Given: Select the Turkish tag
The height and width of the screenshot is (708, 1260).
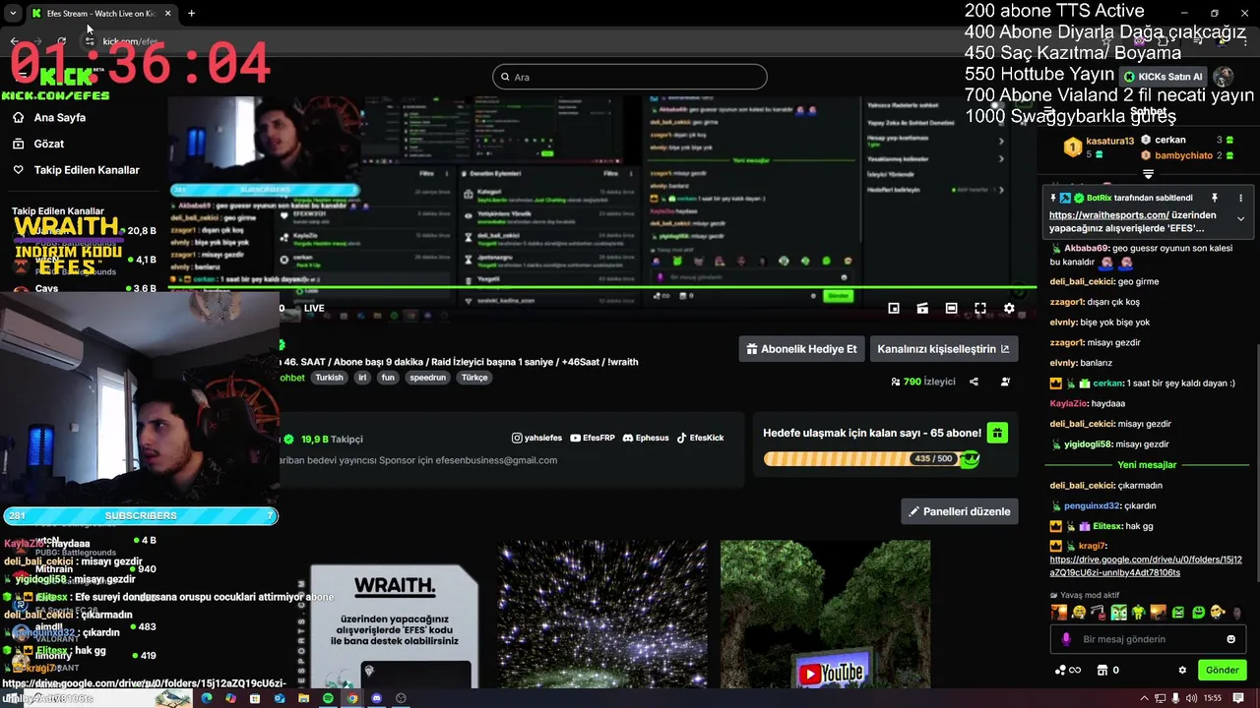Looking at the screenshot, I should [329, 378].
